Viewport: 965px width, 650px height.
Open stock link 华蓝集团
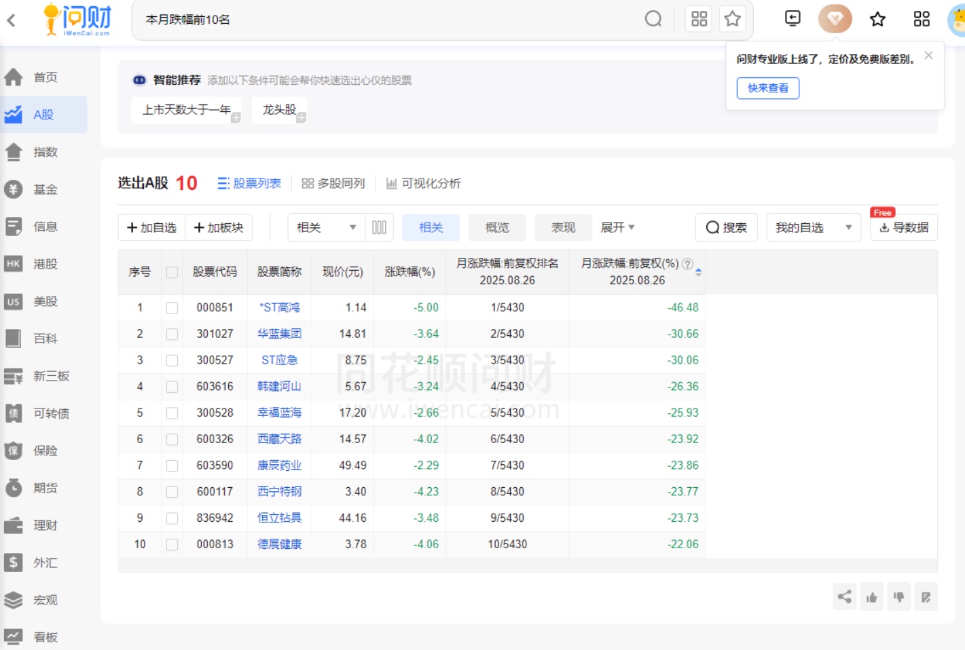tap(279, 334)
